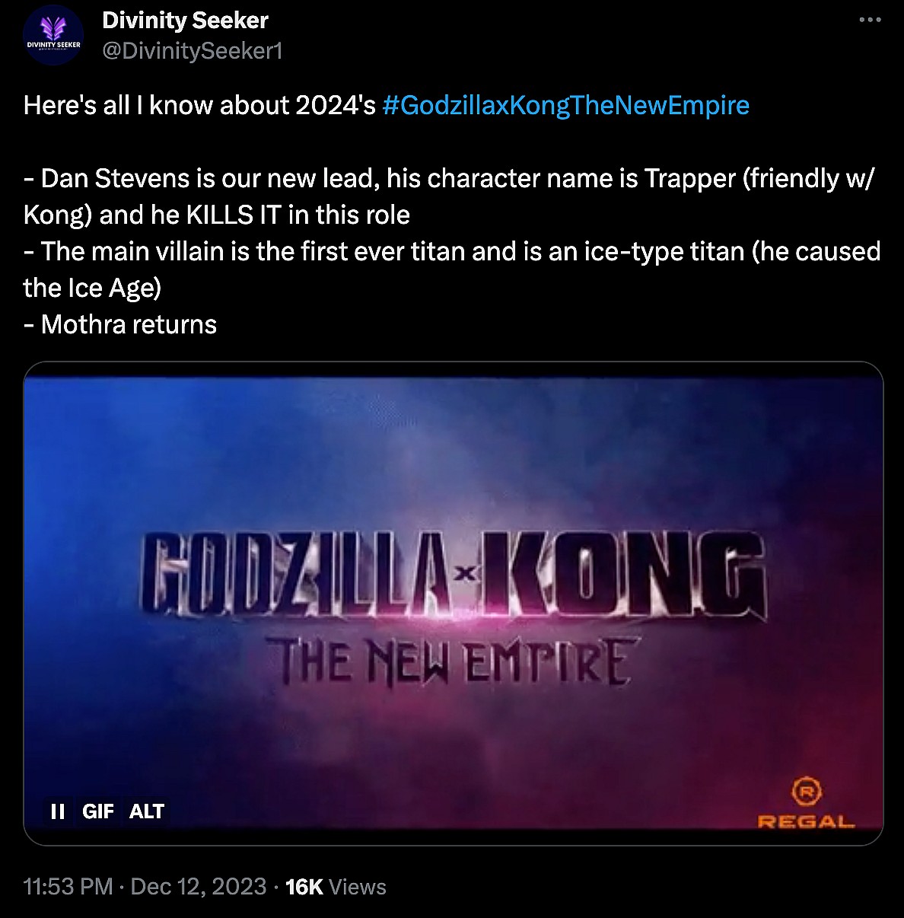Open the three-dot more options menu
This screenshot has width=904, height=918.
point(870,21)
